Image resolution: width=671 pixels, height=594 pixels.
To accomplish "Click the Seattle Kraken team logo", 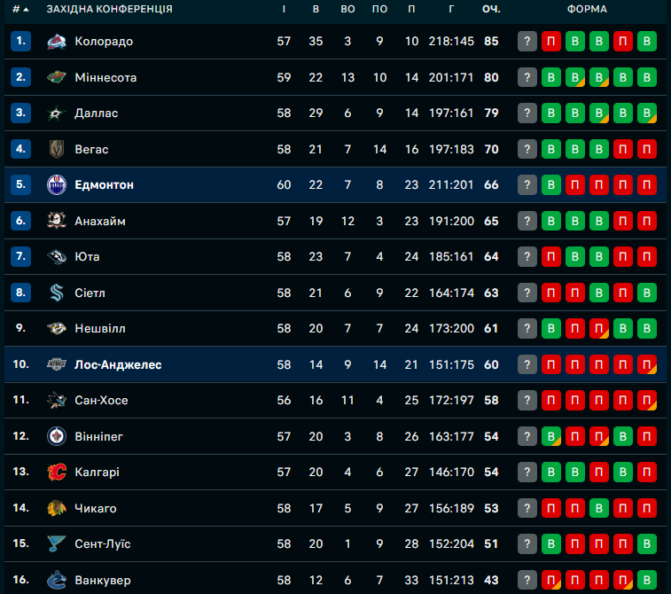I will point(57,293).
